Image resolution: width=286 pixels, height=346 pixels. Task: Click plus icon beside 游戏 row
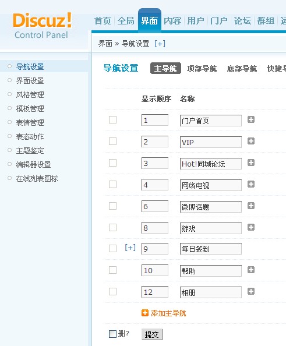pos(251,227)
